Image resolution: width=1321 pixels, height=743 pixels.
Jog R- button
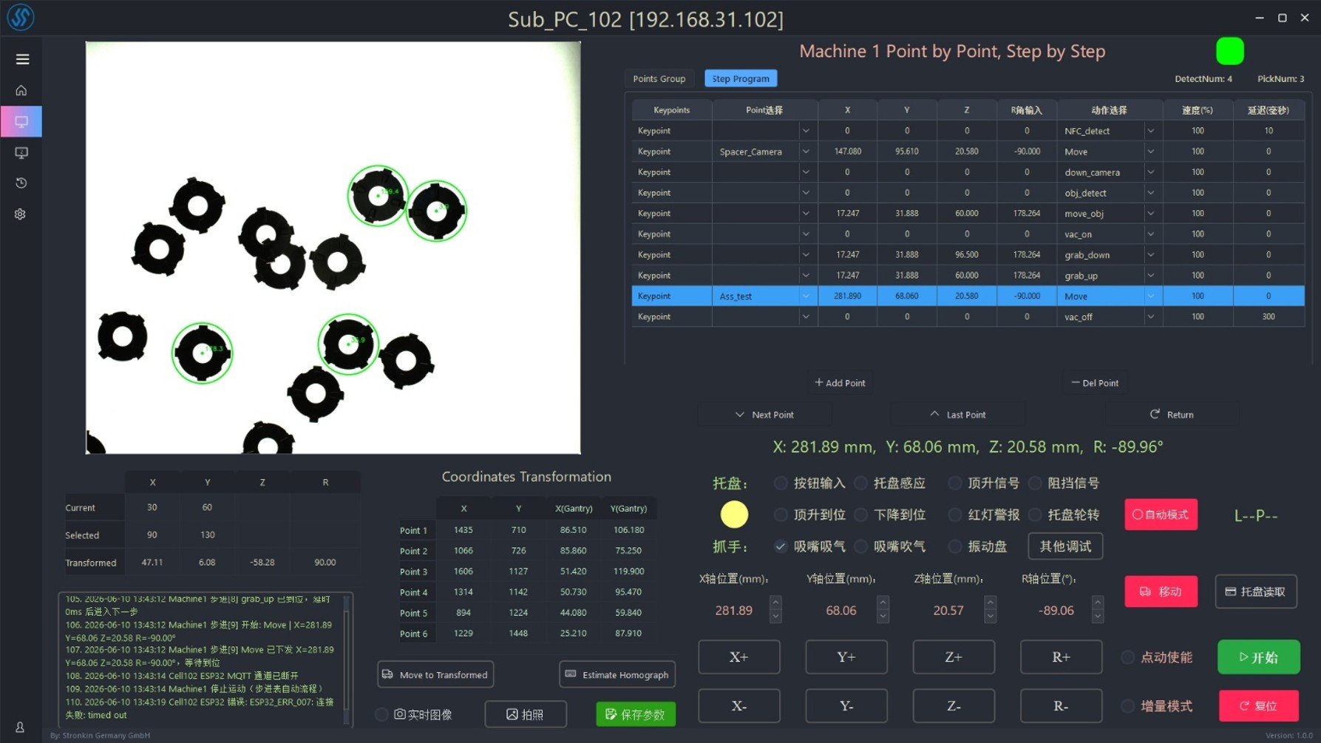point(1061,706)
